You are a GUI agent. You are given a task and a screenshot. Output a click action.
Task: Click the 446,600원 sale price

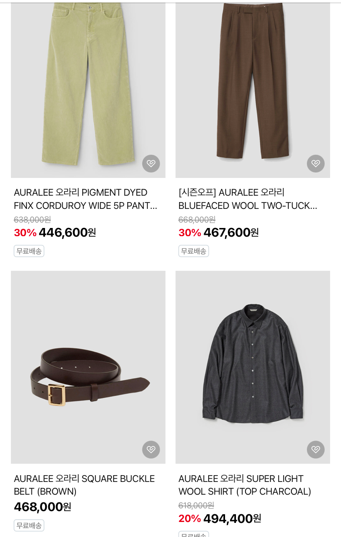(67, 233)
